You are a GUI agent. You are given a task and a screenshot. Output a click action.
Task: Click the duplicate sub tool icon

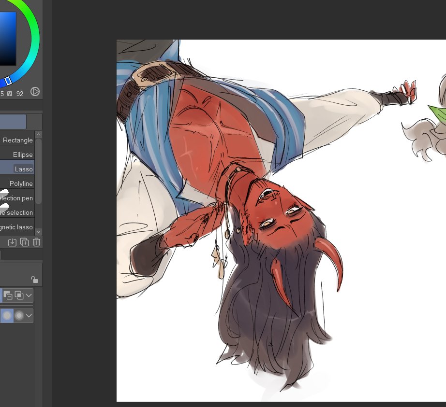pos(25,242)
